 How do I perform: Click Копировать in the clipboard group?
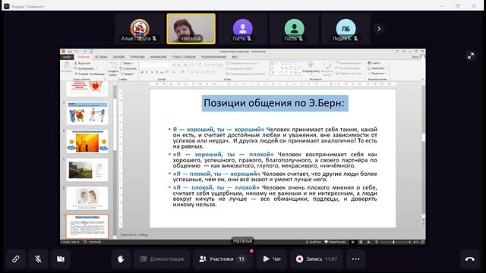point(85,68)
